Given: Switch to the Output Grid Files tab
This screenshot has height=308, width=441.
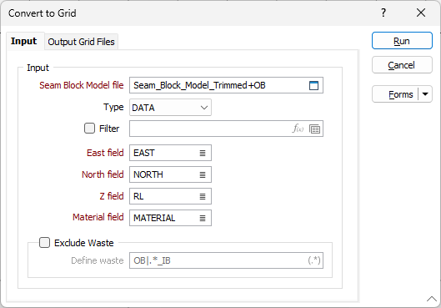Looking at the screenshot, I should tap(82, 42).
